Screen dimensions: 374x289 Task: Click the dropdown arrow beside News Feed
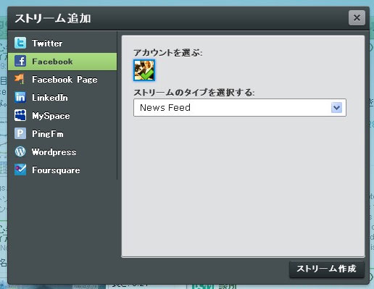pos(336,108)
